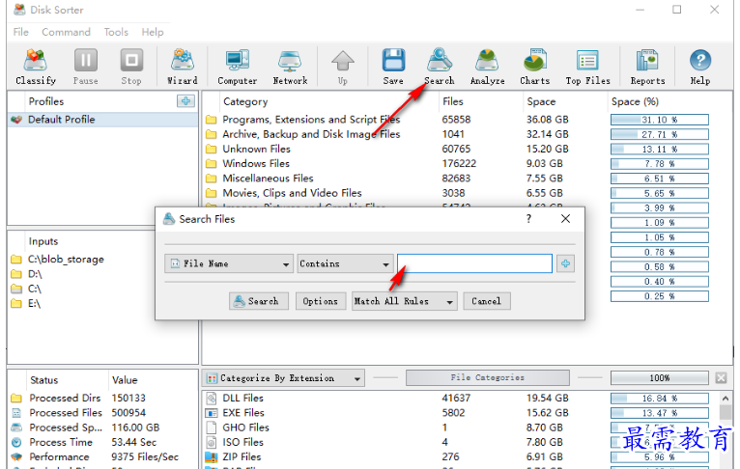The height and width of the screenshot is (469, 740).
Task: Click the Analyze toolbar icon
Action: click(x=487, y=67)
